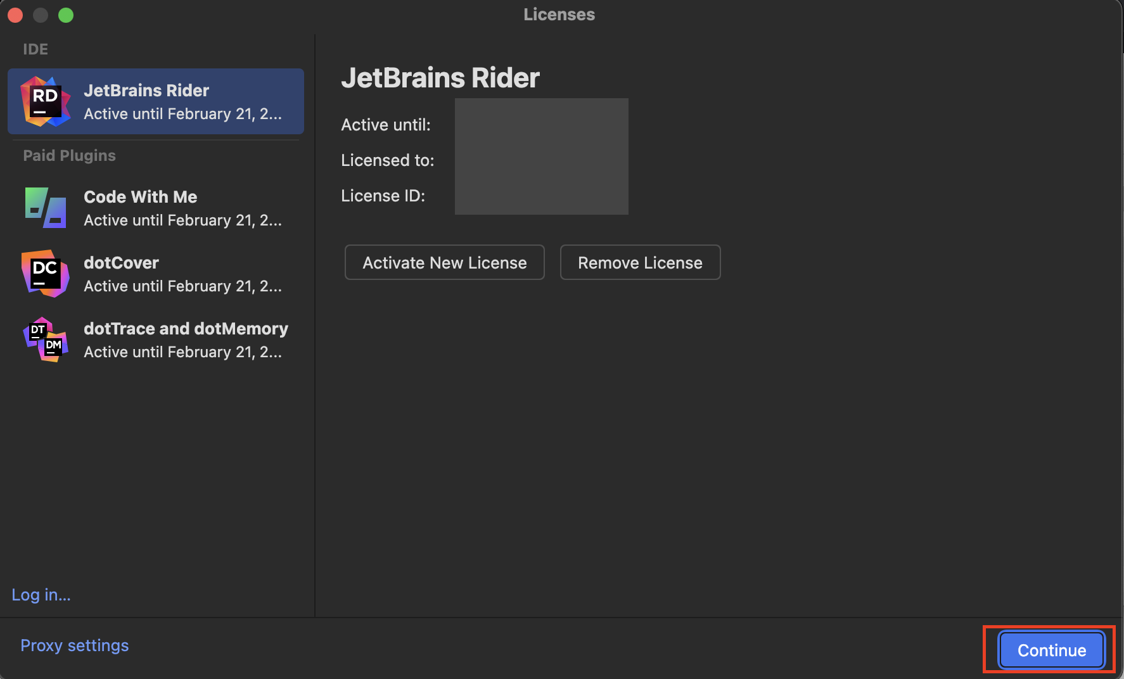Click dotTrace and dotMemory's Active until text
This screenshot has width=1124, height=679.
point(183,352)
